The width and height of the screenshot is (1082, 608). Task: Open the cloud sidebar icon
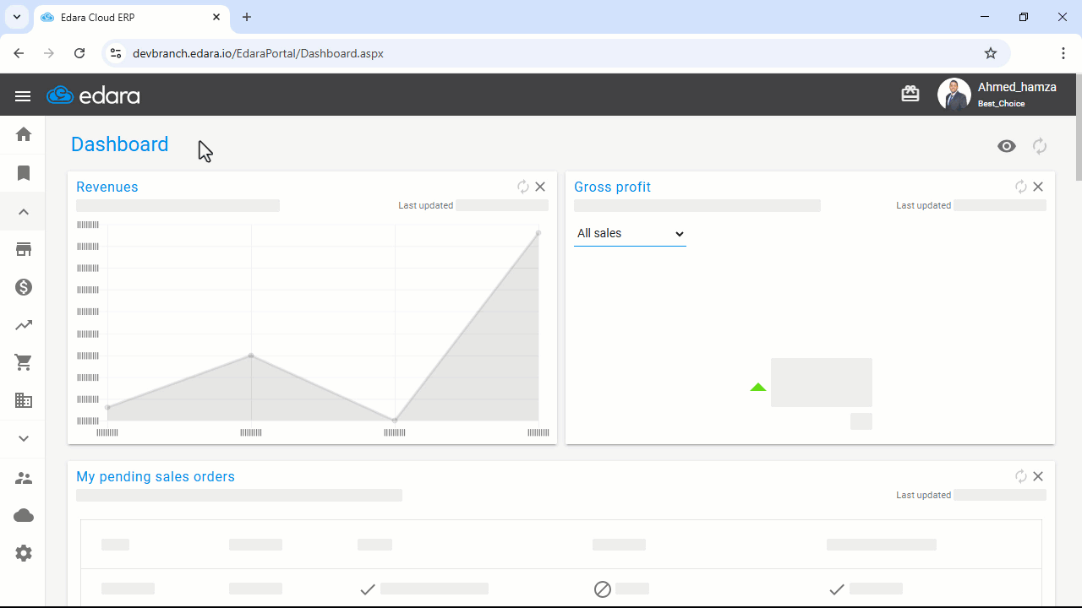tap(24, 515)
